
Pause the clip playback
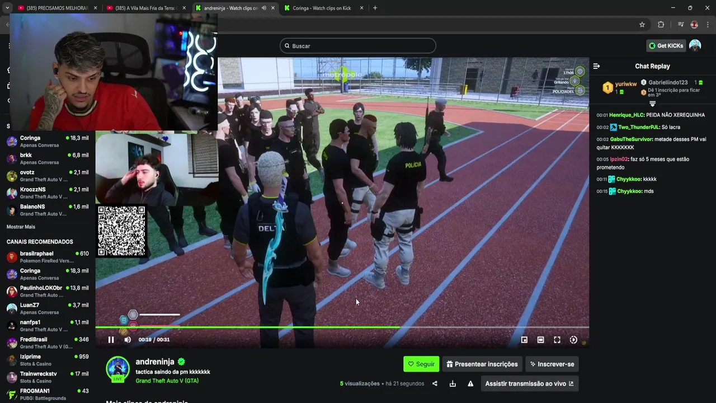[111, 340]
